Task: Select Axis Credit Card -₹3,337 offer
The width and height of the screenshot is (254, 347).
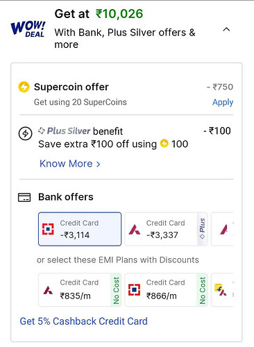Action: tap(166, 229)
